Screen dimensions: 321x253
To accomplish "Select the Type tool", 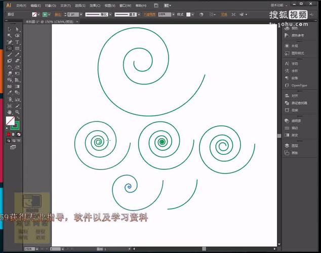I will pos(17,42).
